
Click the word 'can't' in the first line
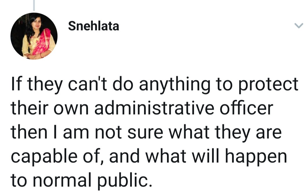tap(87, 84)
